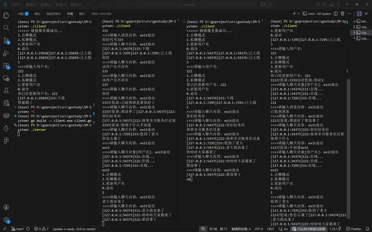This screenshot has width=372, height=232.
Task: Click the Figma-style icon in activity bar
Action: point(6,141)
